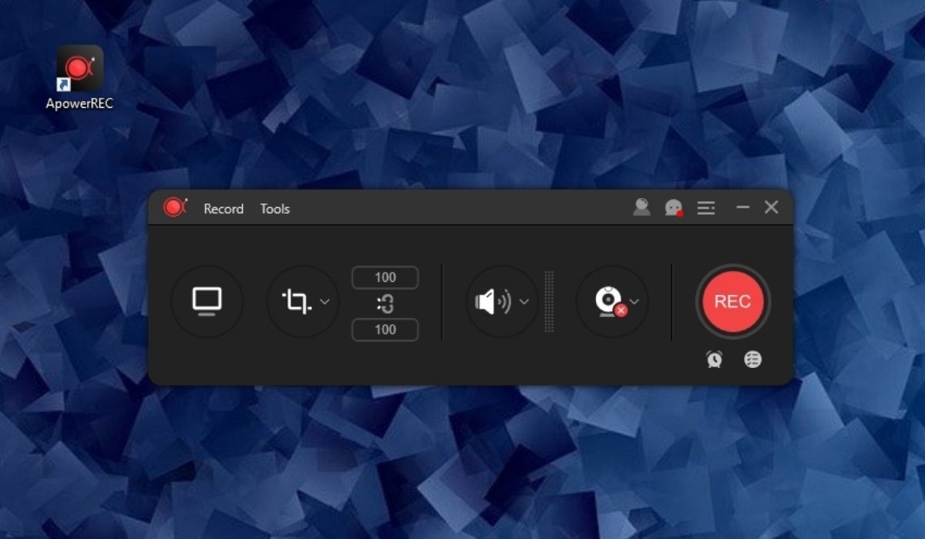925x539 pixels.
Task: Toggle the aspect ratio lock link
Action: tap(385, 304)
